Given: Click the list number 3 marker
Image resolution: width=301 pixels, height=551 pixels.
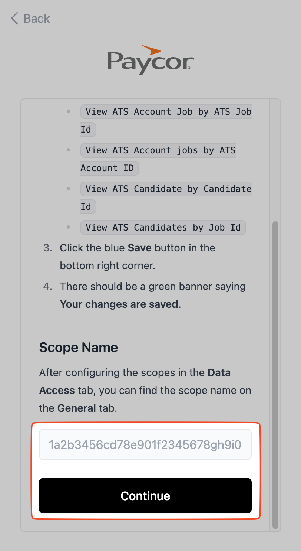Looking at the screenshot, I should point(48,248).
